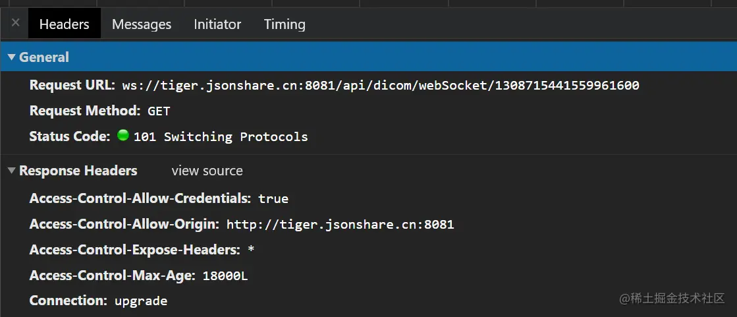737x317 pixels.
Task: Collapse the General section triangle
Action: click(11, 57)
